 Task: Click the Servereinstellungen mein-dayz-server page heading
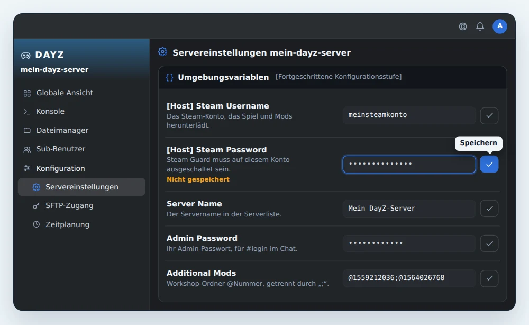[261, 52]
